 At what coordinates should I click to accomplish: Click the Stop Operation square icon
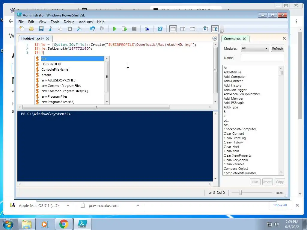134,29
